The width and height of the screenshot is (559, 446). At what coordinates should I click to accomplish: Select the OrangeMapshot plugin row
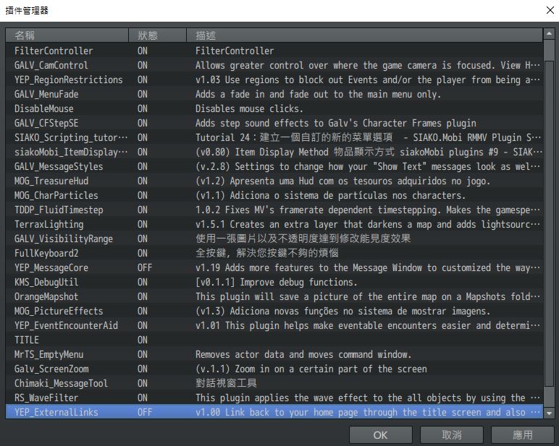pyautogui.click(x=274, y=296)
